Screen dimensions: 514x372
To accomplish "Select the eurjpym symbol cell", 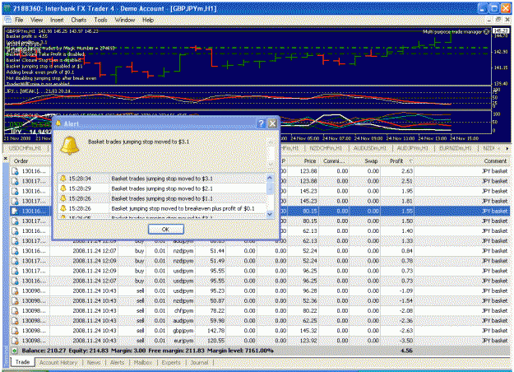I will click(x=183, y=341).
